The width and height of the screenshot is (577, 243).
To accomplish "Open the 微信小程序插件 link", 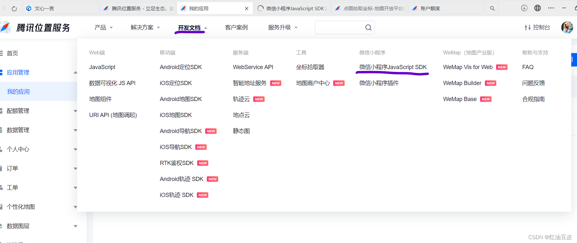I will tap(379, 83).
